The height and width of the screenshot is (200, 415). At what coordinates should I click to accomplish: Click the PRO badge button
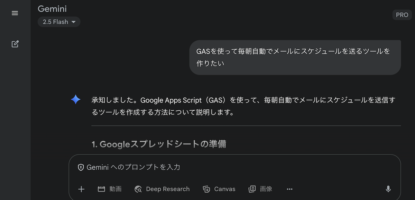tap(402, 15)
